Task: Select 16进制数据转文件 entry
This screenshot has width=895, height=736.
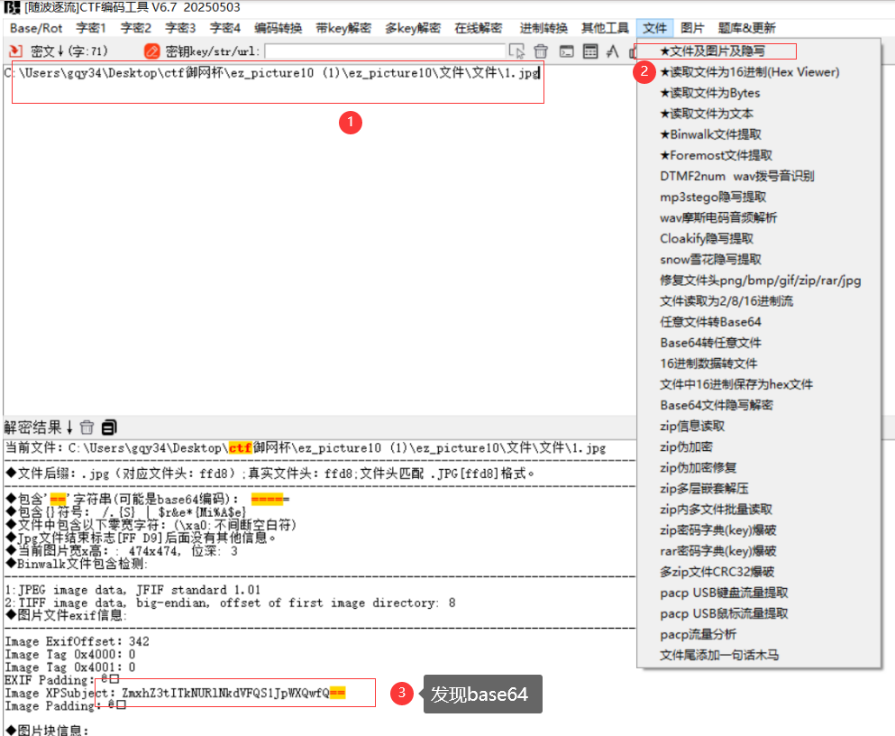Action: click(759, 363)
